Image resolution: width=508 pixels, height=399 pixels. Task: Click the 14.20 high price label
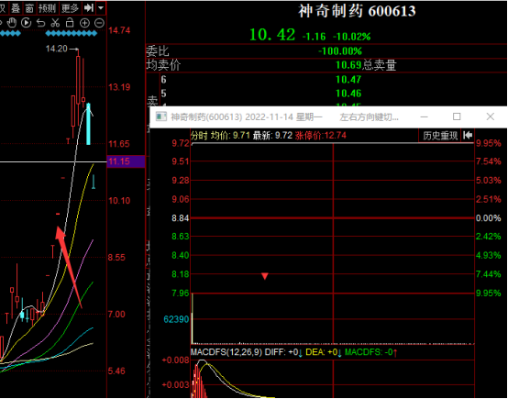(x=56, y=49)
